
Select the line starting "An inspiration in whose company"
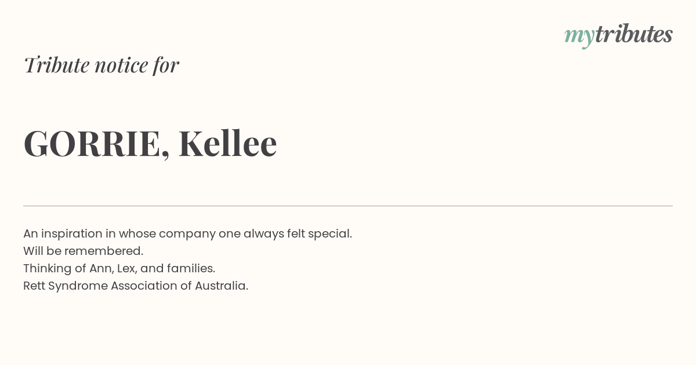187,234
